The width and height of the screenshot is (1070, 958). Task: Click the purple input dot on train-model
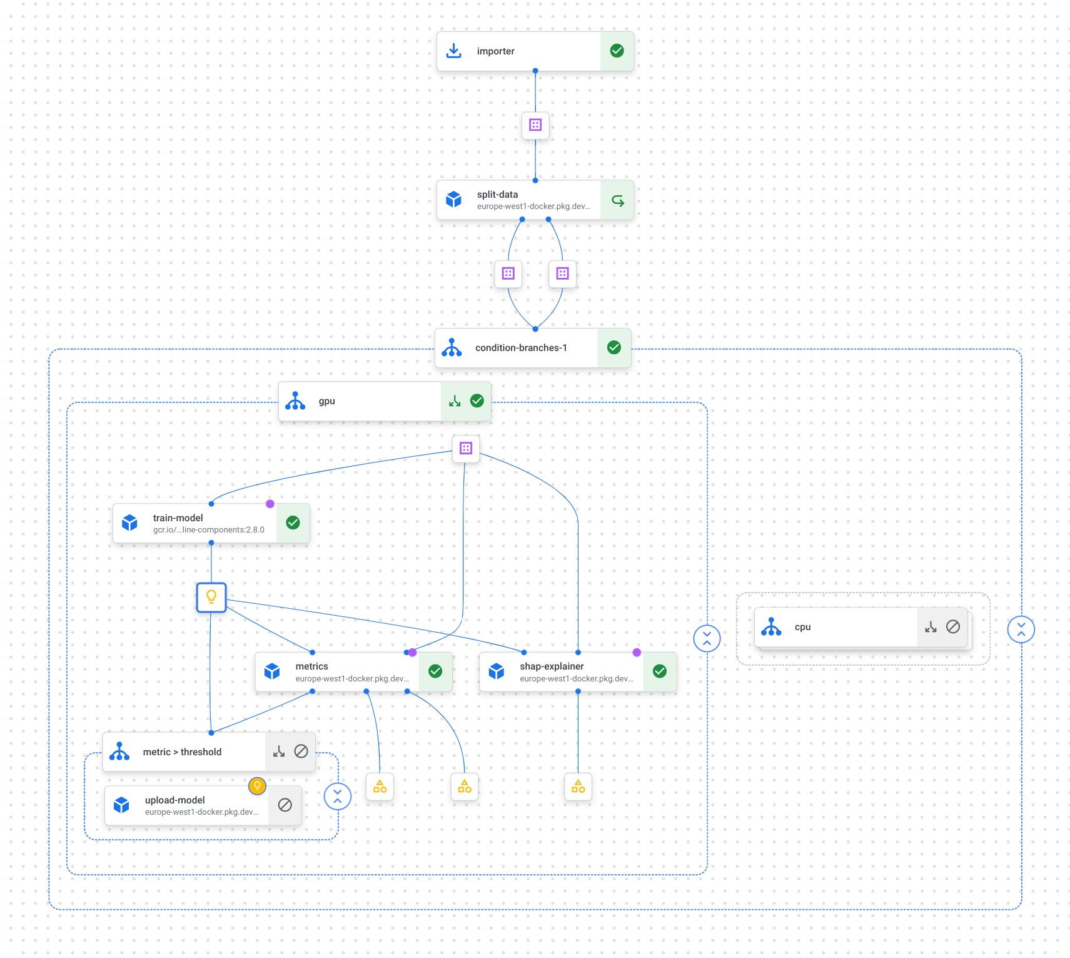pyautogui.click(x=270, y=504)
